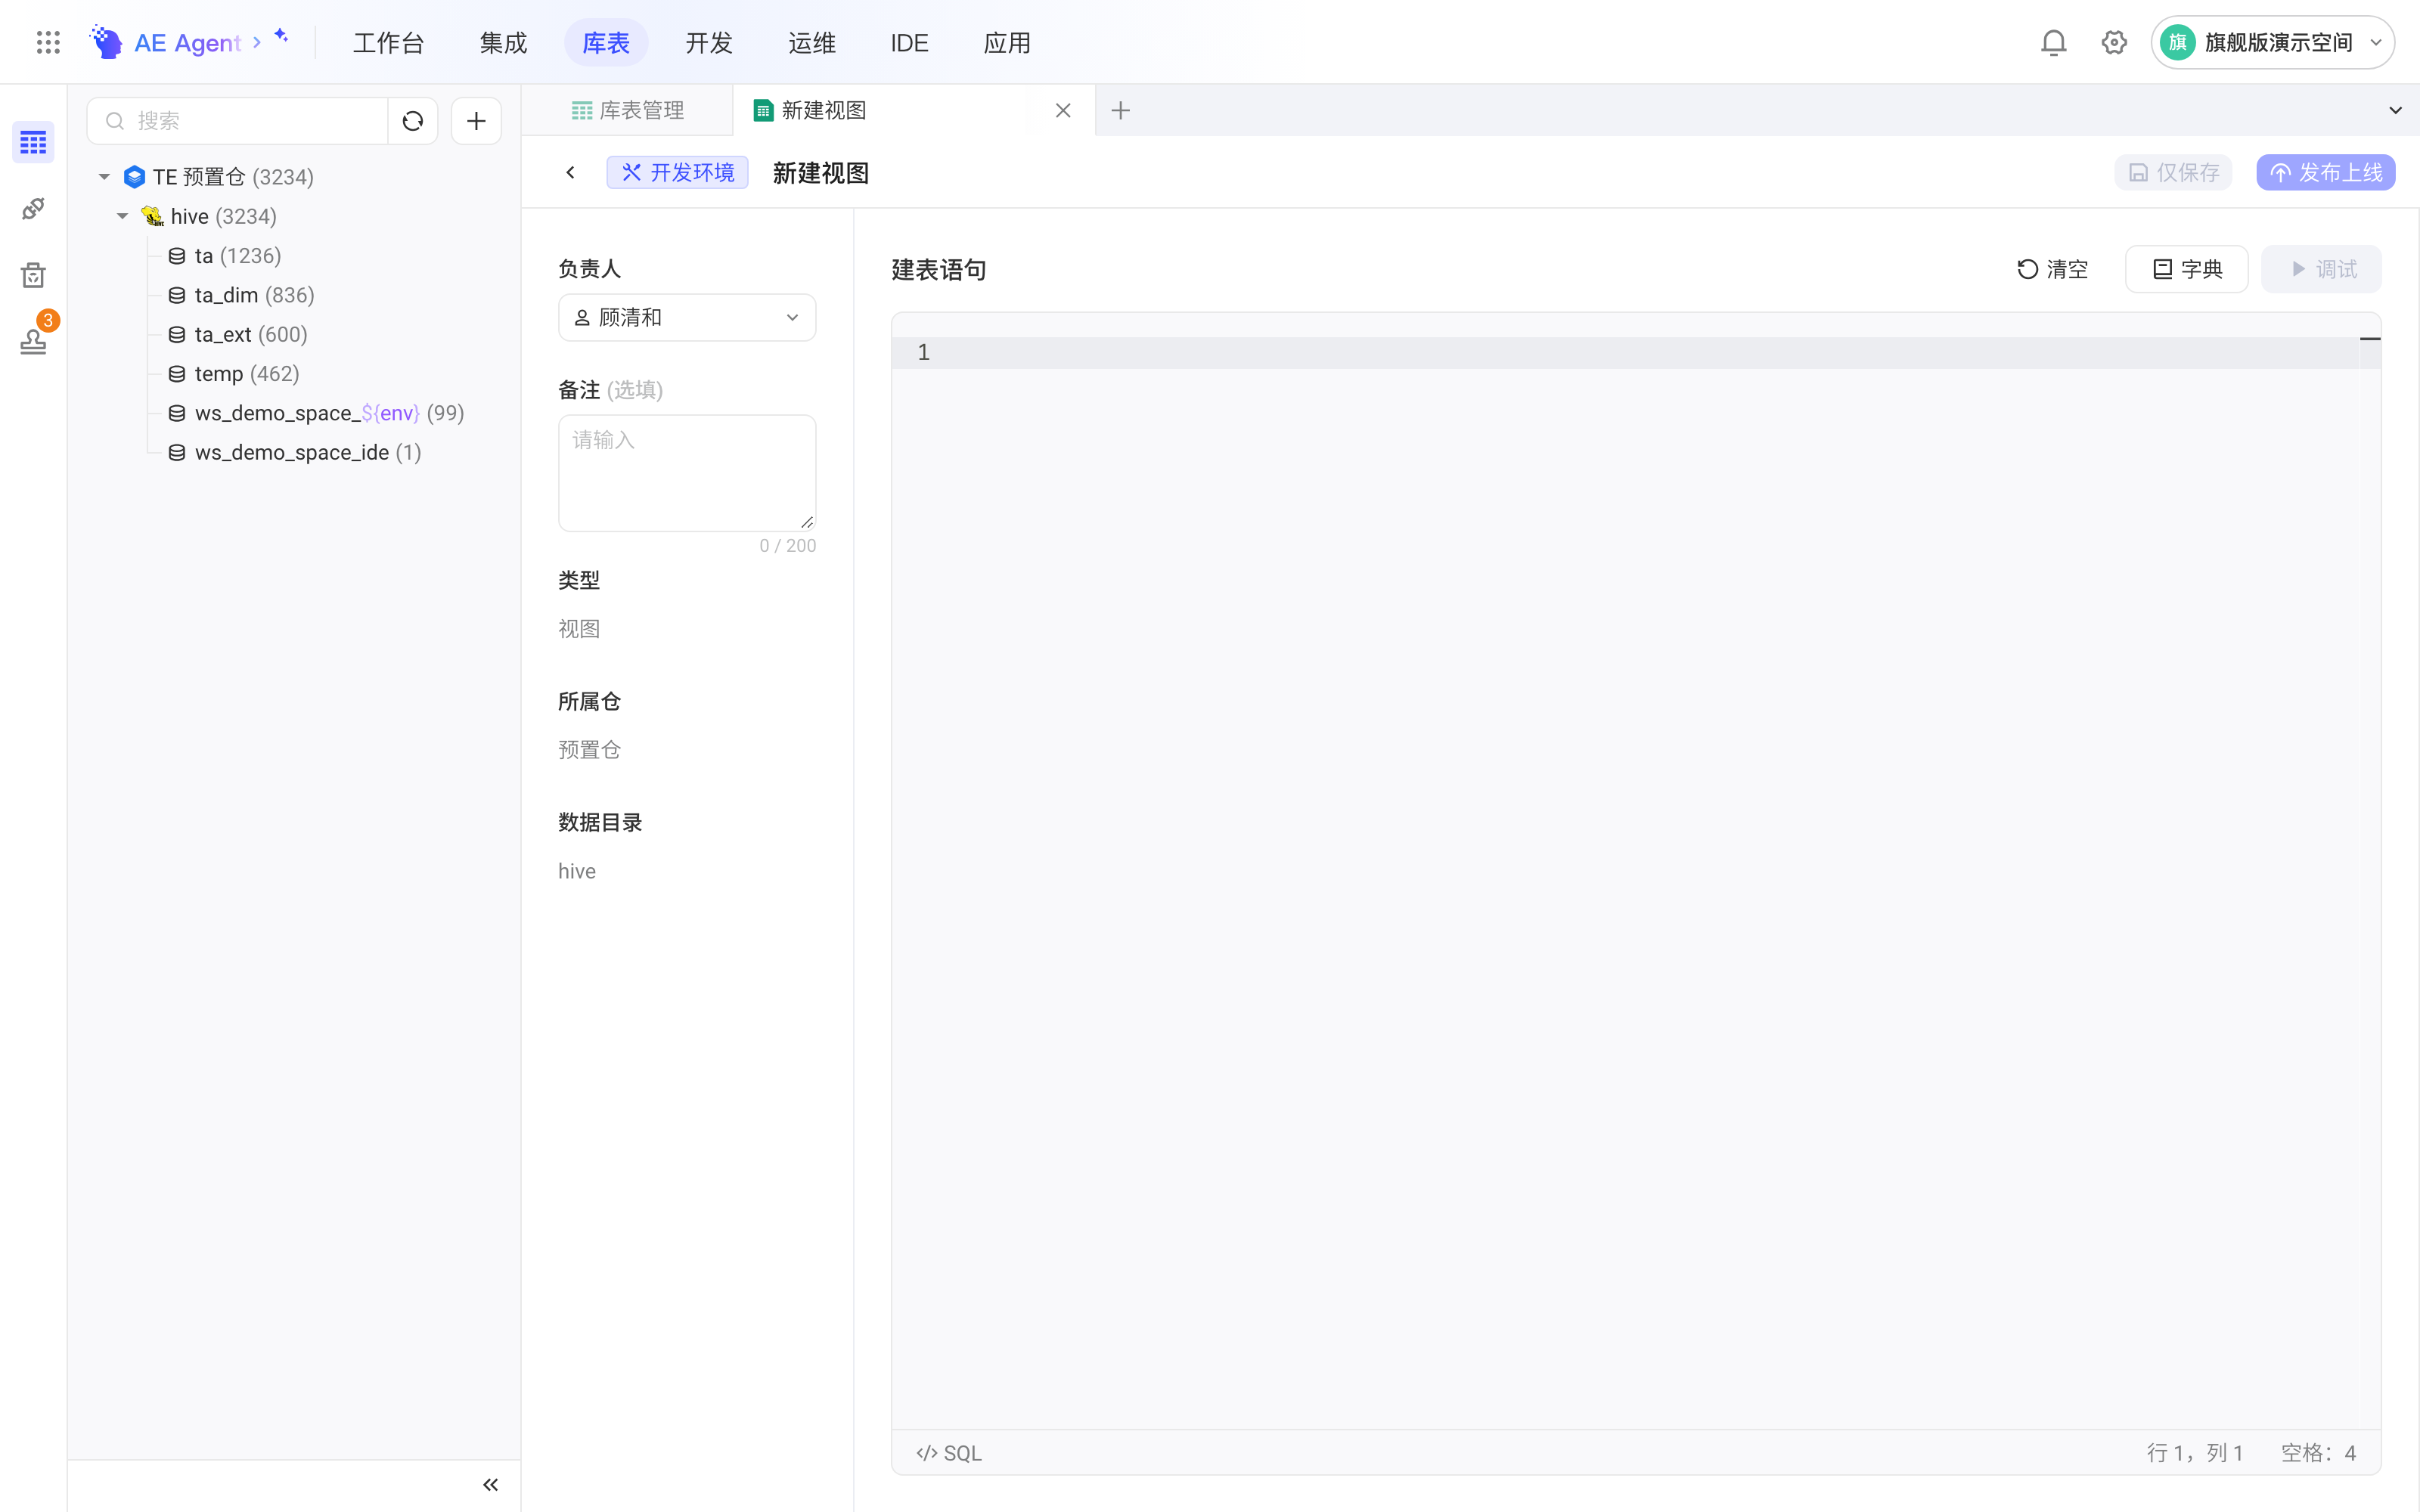Viewport: 2420px width, 1512px height.
Task: Click into the 备注 textarea
Action: pos(686,472)
